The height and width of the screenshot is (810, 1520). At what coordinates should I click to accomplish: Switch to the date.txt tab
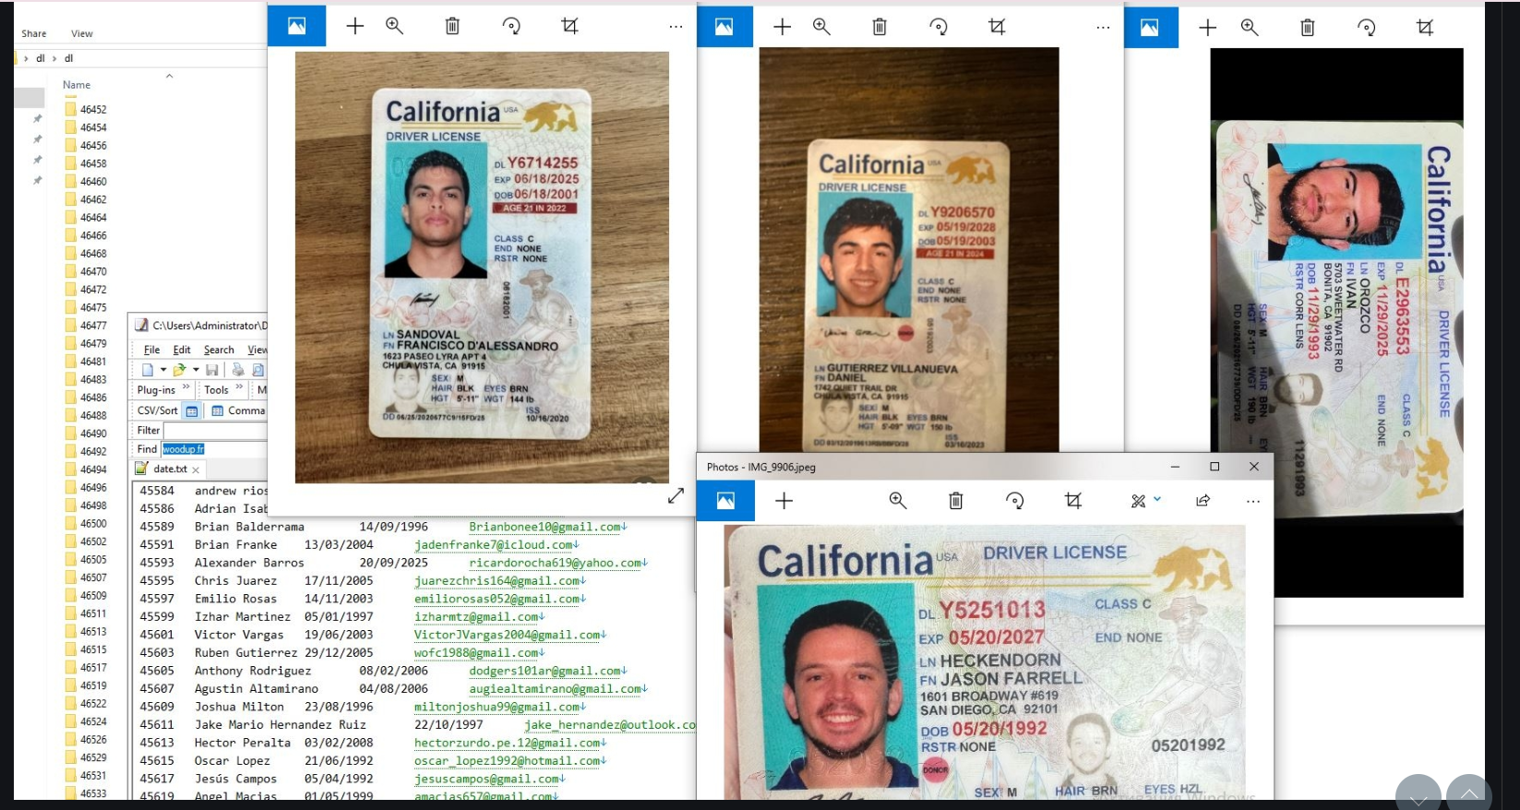click(170, 469)
